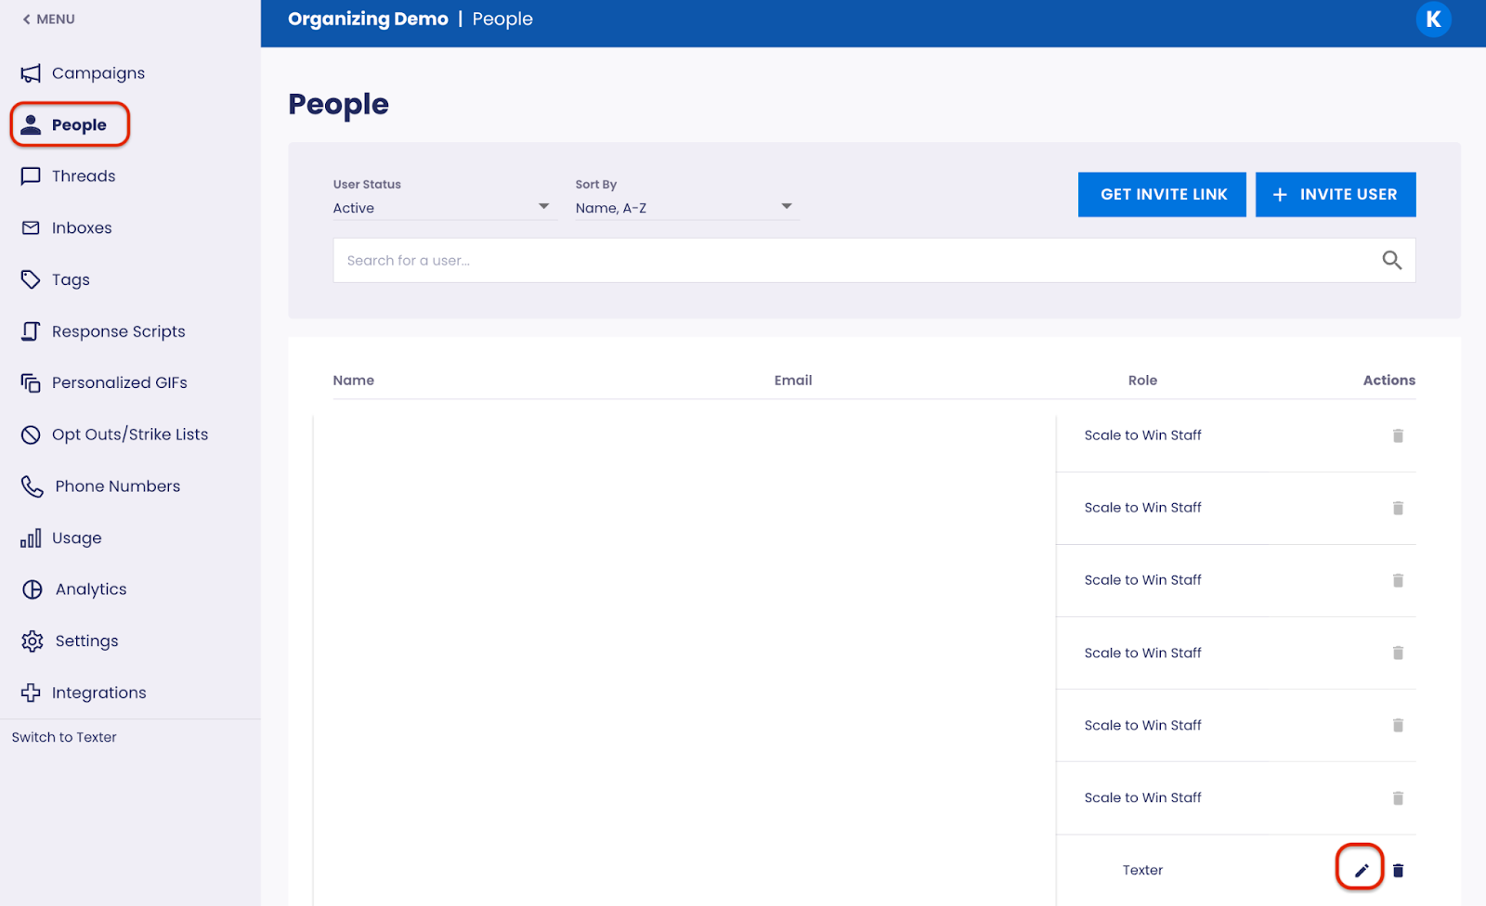Click the Texter role cell
The image size is (1486, 906).
point(1142,871)
